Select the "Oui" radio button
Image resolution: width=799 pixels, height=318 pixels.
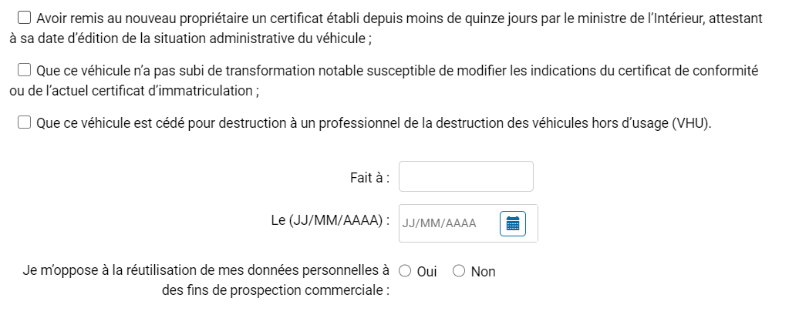pos(405,271)
